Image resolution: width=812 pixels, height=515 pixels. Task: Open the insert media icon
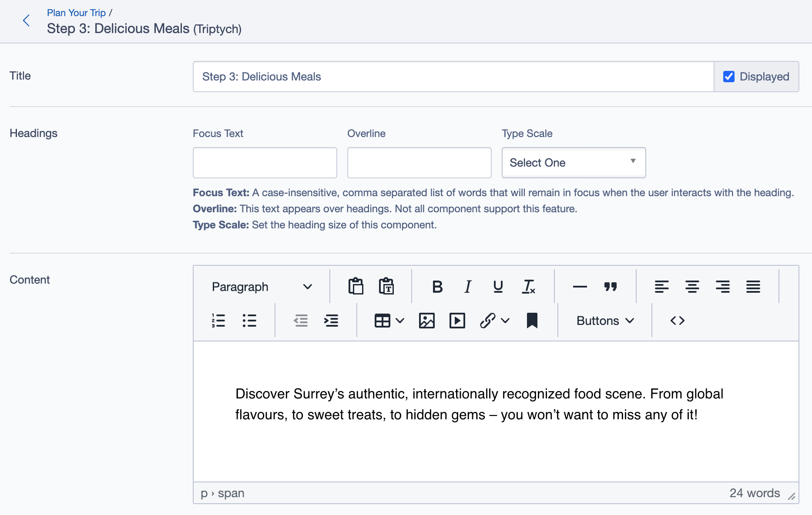tap(457, 321)
